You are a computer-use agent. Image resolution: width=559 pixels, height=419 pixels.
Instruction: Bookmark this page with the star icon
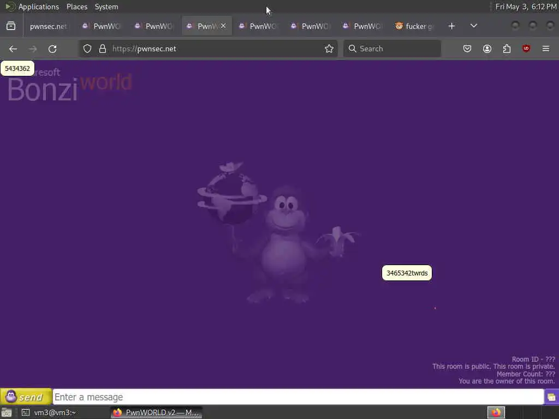click(329, 49)
